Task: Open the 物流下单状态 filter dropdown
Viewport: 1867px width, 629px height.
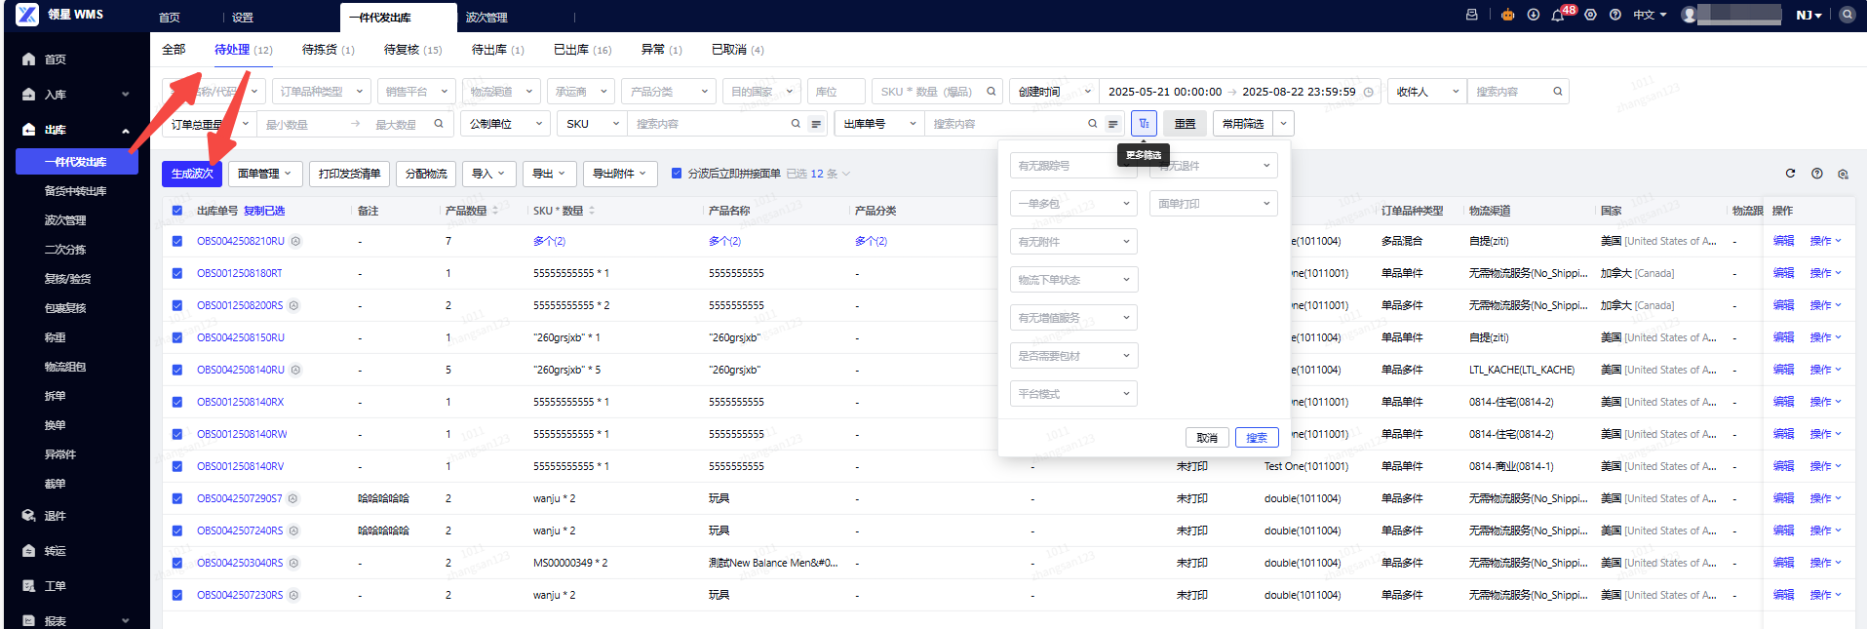Action: [1073, 280]
